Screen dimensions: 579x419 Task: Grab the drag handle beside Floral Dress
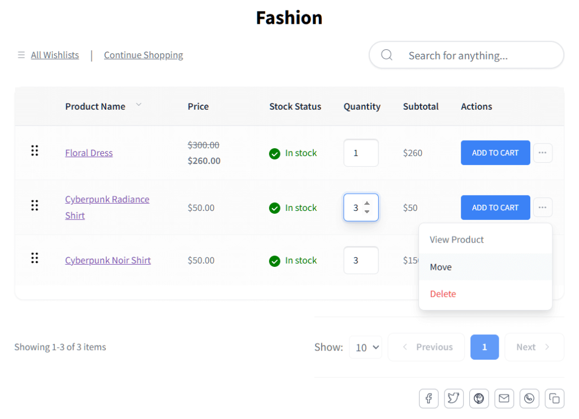[x=34, y=150]
